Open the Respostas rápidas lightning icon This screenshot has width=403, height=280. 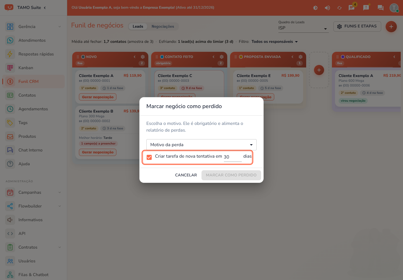pyautogui.click(x=10, y=54)
